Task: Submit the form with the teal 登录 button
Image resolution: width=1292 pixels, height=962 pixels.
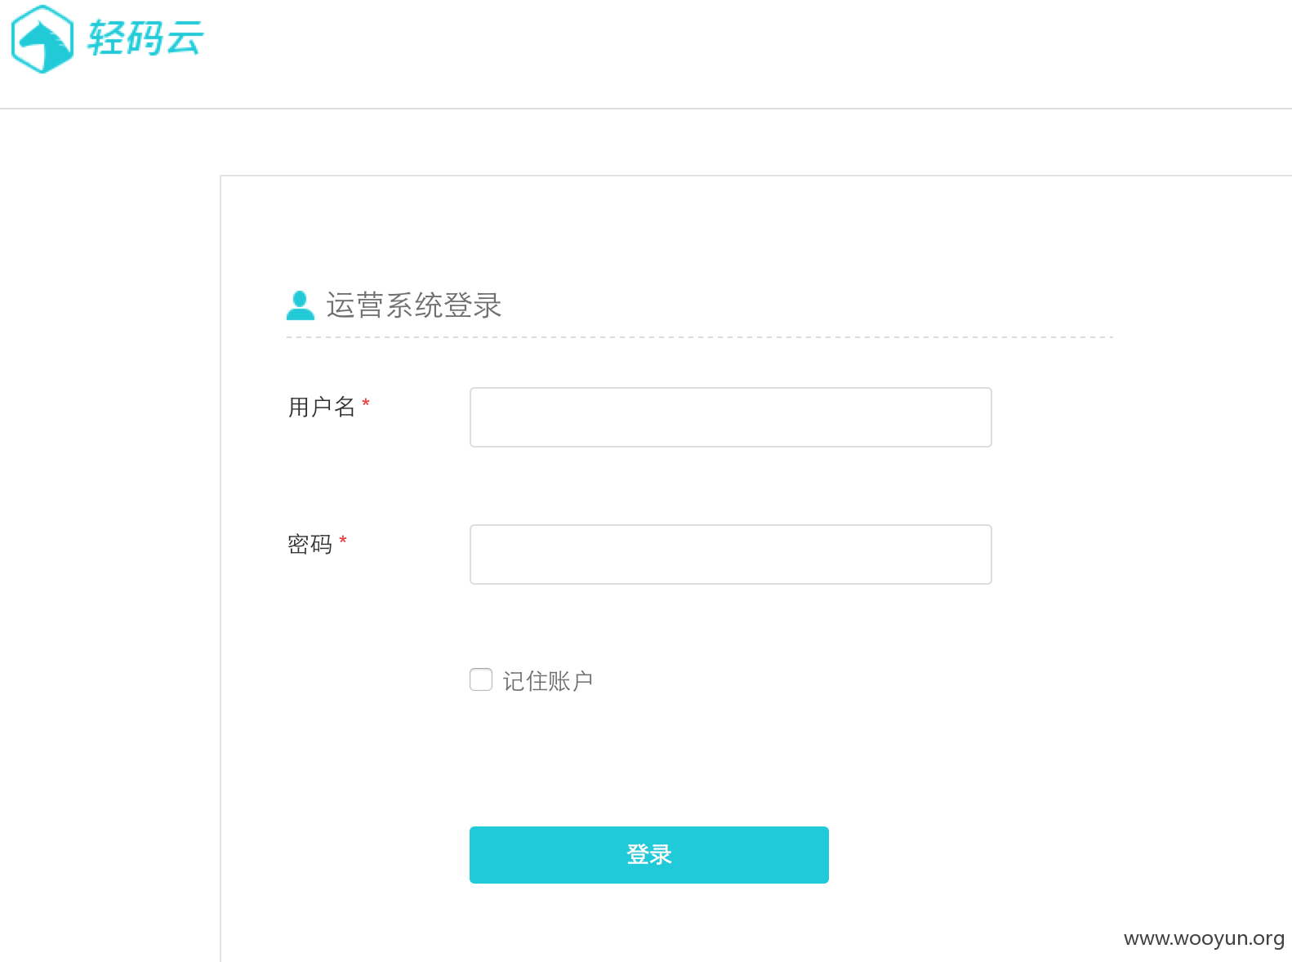Action: (649, 855)
